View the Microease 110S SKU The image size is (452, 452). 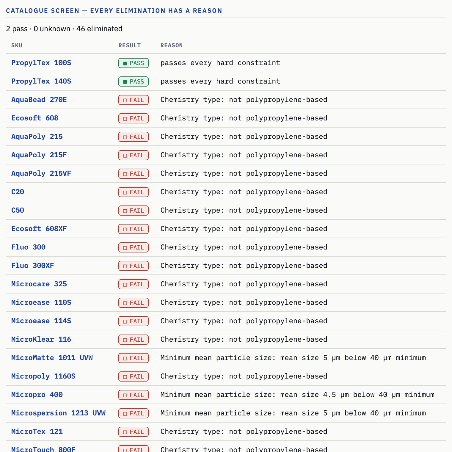pyautogui.click(x=41, y=302)
